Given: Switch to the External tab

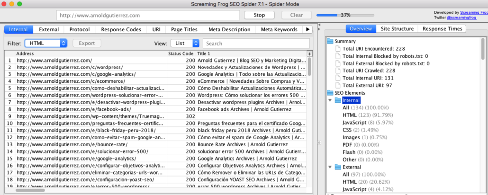Looking at the screenshot, I should (48, 29).
